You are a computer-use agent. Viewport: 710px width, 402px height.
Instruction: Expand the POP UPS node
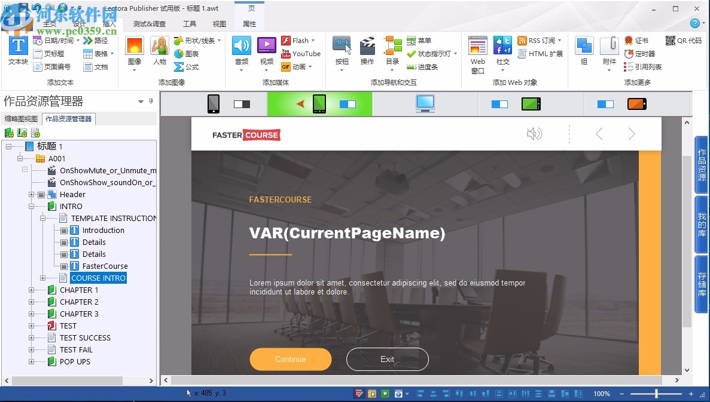click(x=31, y=362)
